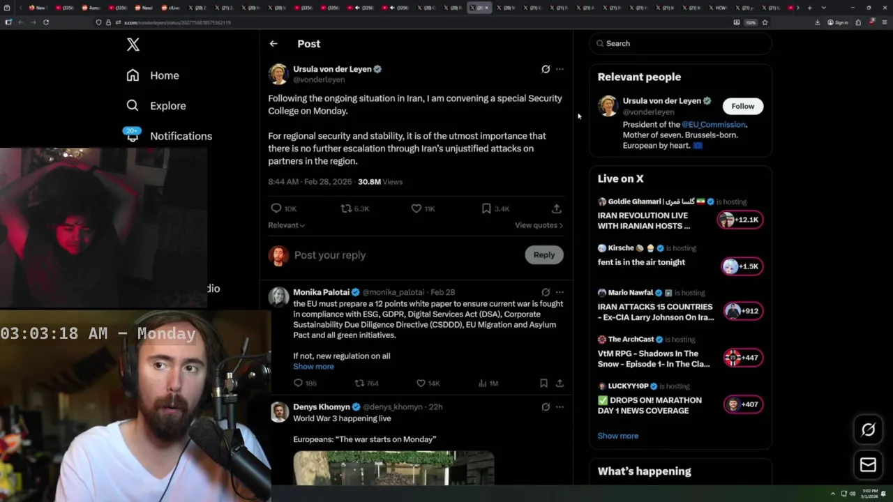Join Mario Nawfal's space with +912
The width and height of the screenshot is (893, 502).
coord(742,311)
